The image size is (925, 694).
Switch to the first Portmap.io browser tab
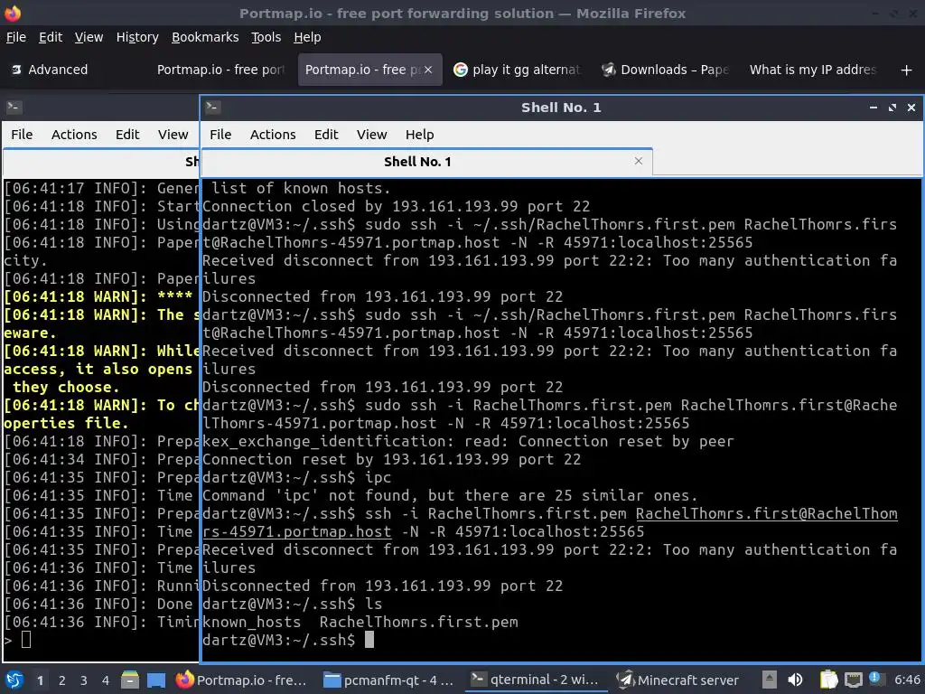click(x=220, y=70)
